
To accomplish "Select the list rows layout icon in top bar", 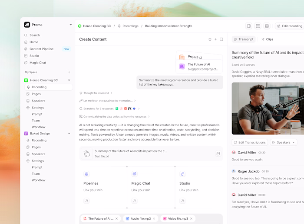I will (258, 26).
